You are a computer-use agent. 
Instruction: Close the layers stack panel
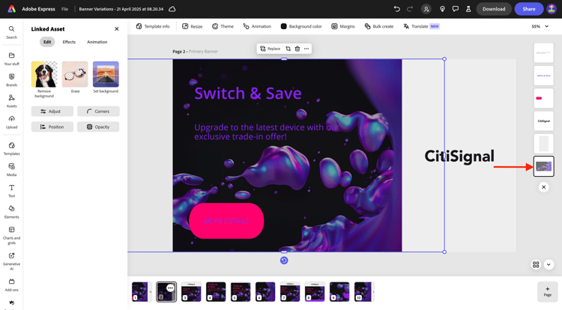[x=544, y=187]
